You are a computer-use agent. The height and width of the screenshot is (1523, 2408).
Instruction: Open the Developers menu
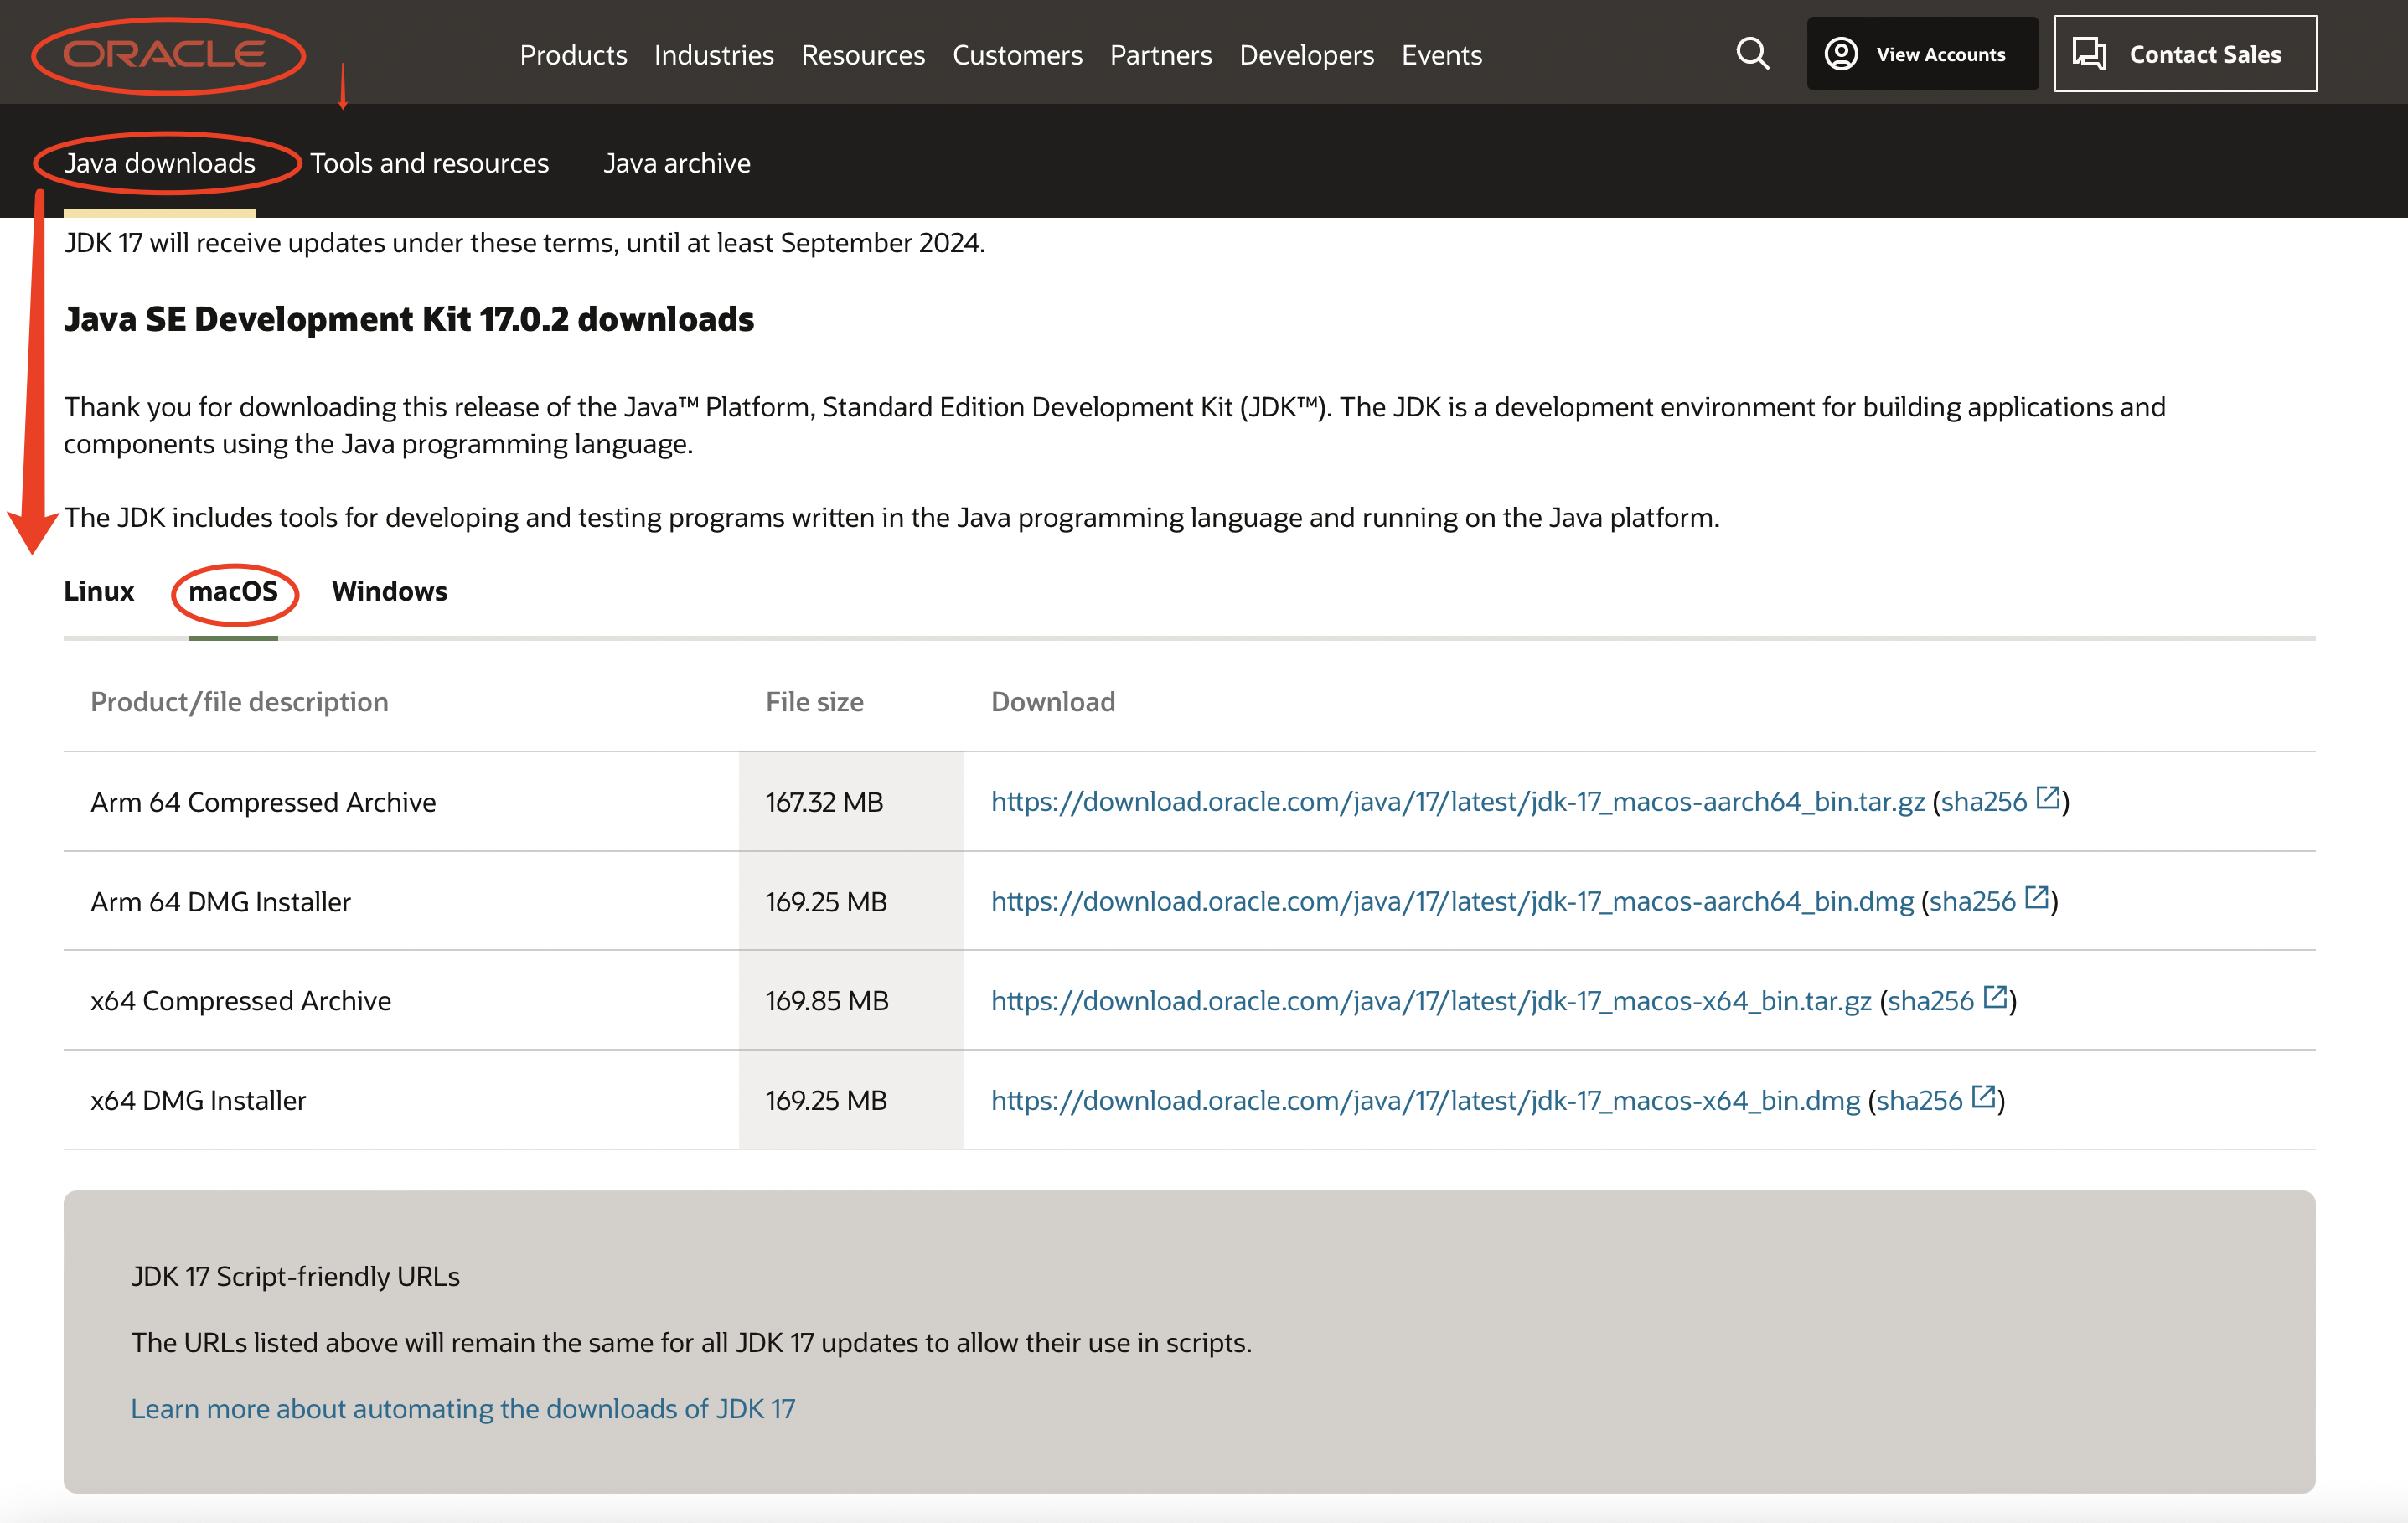[1306, 54]
